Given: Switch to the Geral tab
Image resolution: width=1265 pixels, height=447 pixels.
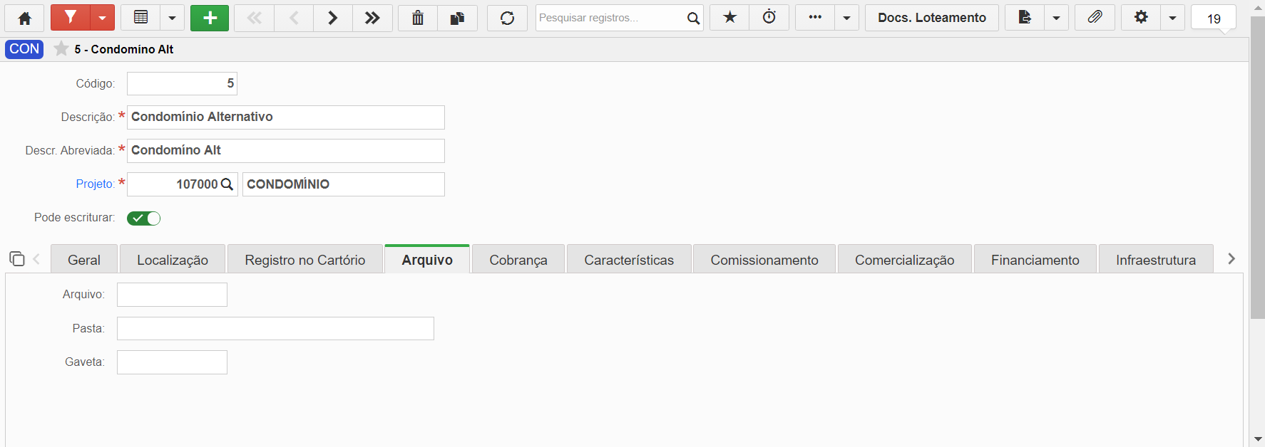Looking at the screenshot, I should point(84,260).
